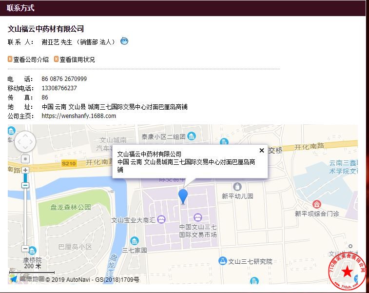Image resolution: width=369 pixels, height=293 pixels.
Task: Click mobile number 13308766237
Action: pyautogui.click(x=59, y=88)
